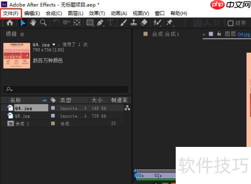Open the 视图(V) menu
Image resolution: width=251 pixels, height=184 pixels.
(141, 14)
